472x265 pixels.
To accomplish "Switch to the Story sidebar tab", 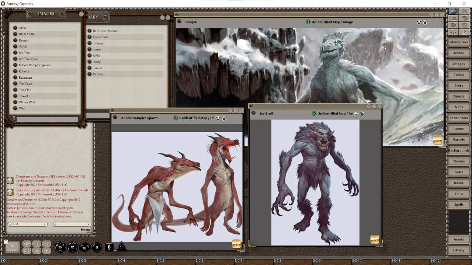I will click(458, 85).
